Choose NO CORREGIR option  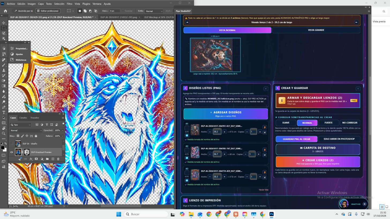coord(350,123)
